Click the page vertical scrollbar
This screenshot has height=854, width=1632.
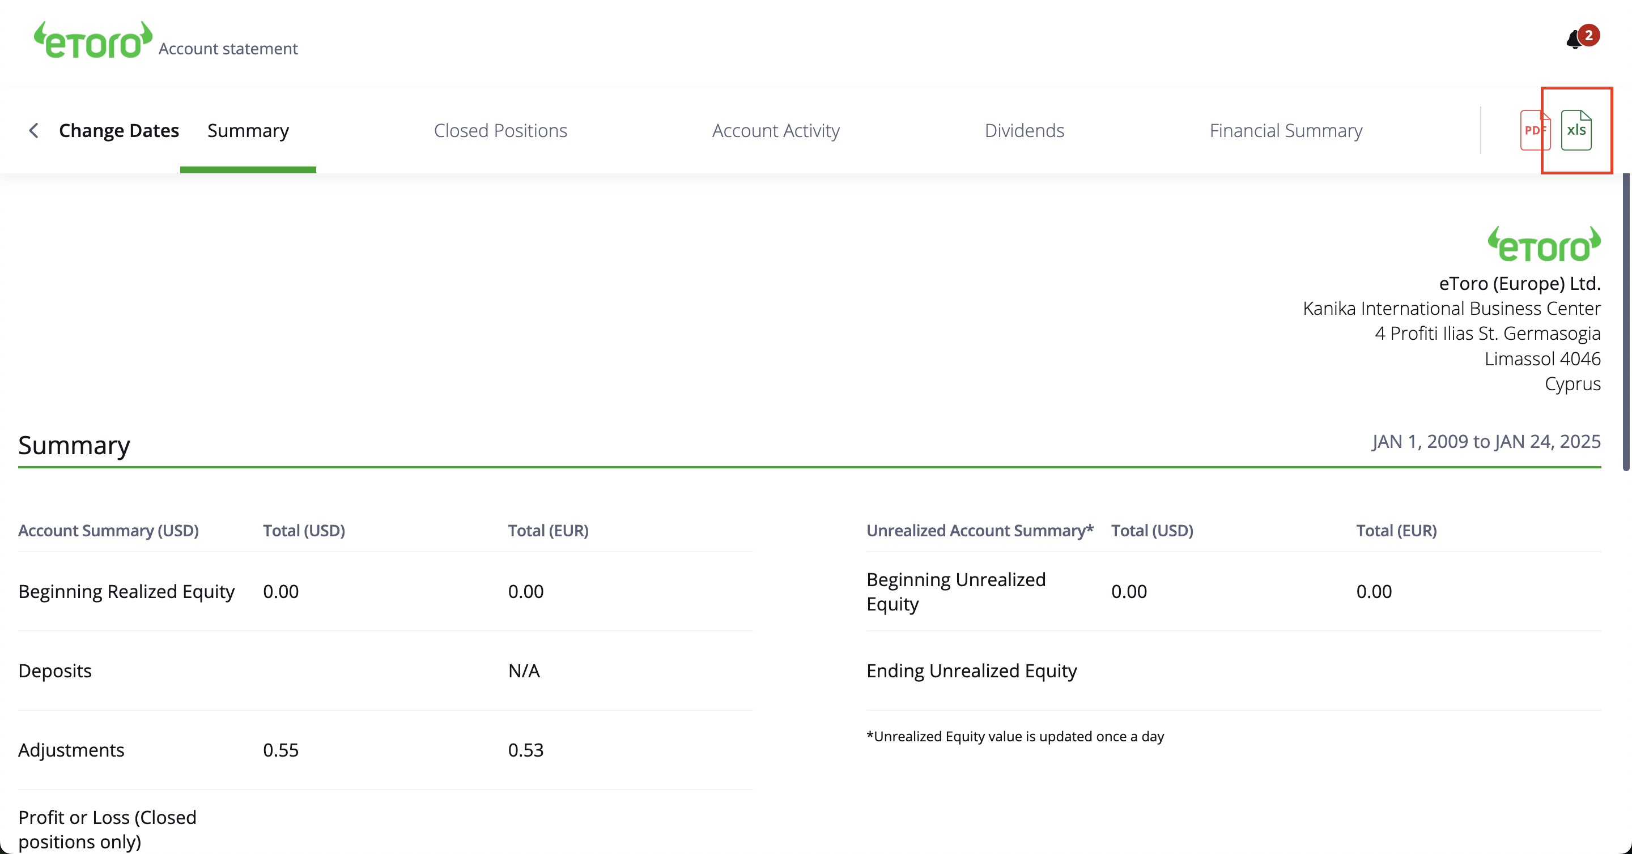[x=1626, y=322]
